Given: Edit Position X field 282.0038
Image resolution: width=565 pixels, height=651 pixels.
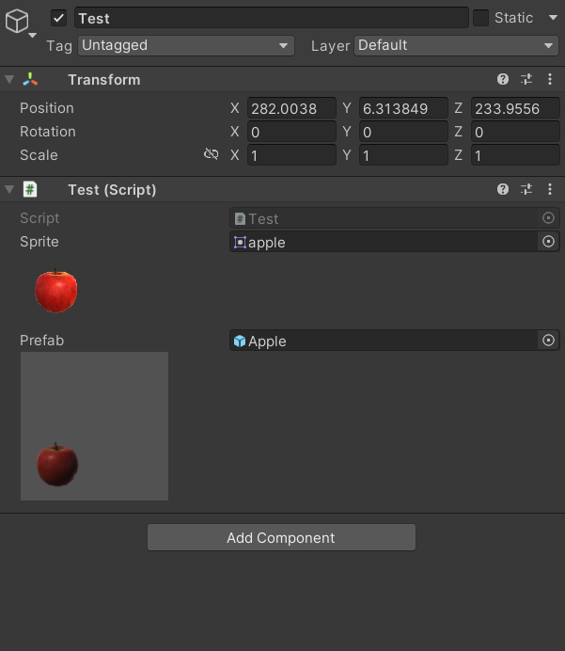Looking at the screenshot, I should (x=291, y=108).
